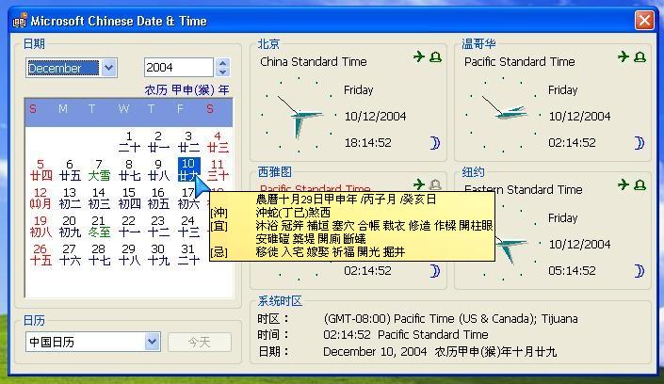
Task: Click the GMT-08:00 Pacific Time zone text
Action: pos(450,319)
